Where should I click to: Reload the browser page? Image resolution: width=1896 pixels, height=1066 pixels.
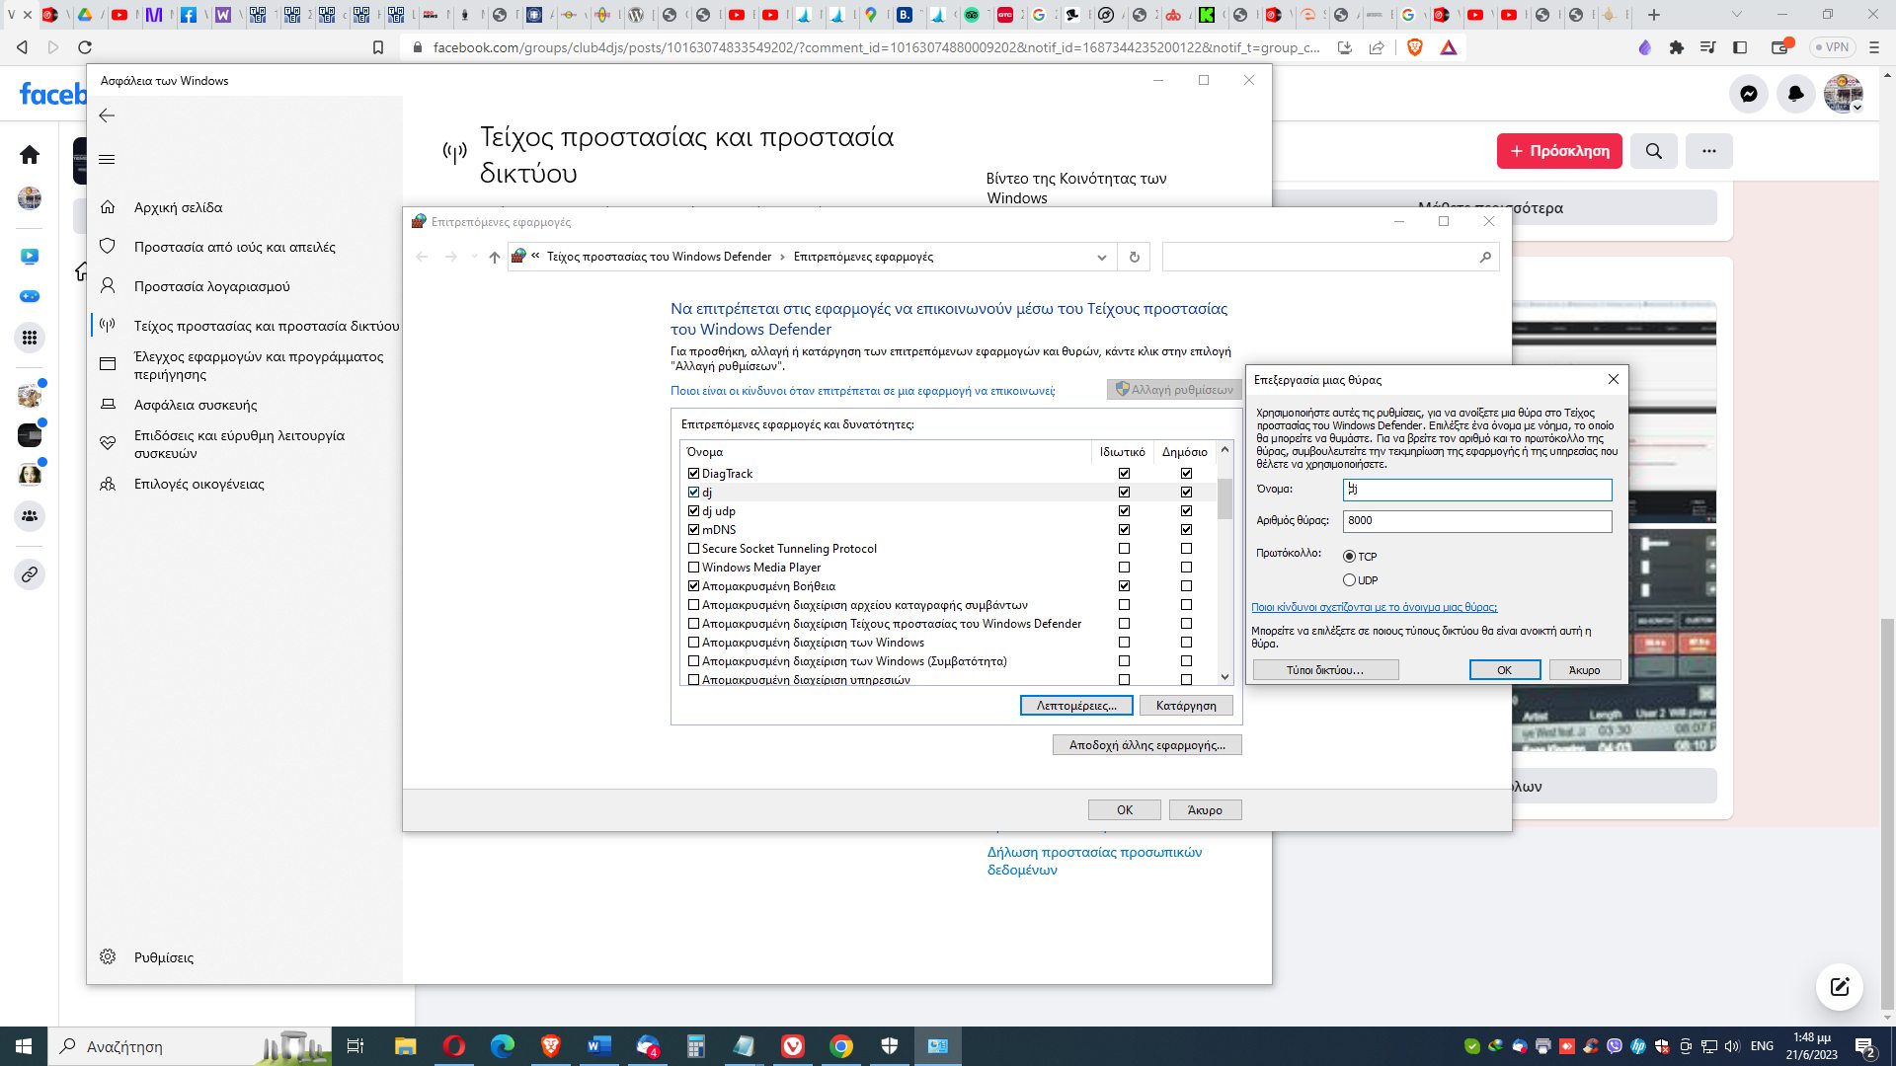[x=85, y=47]
